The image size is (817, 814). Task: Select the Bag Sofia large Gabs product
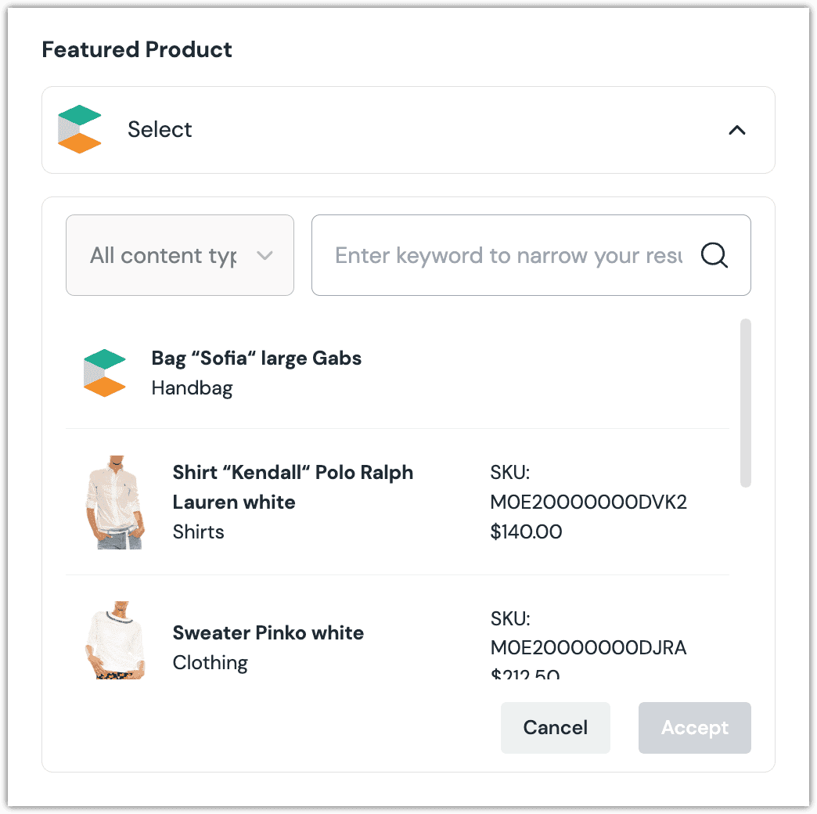[256, 358]
